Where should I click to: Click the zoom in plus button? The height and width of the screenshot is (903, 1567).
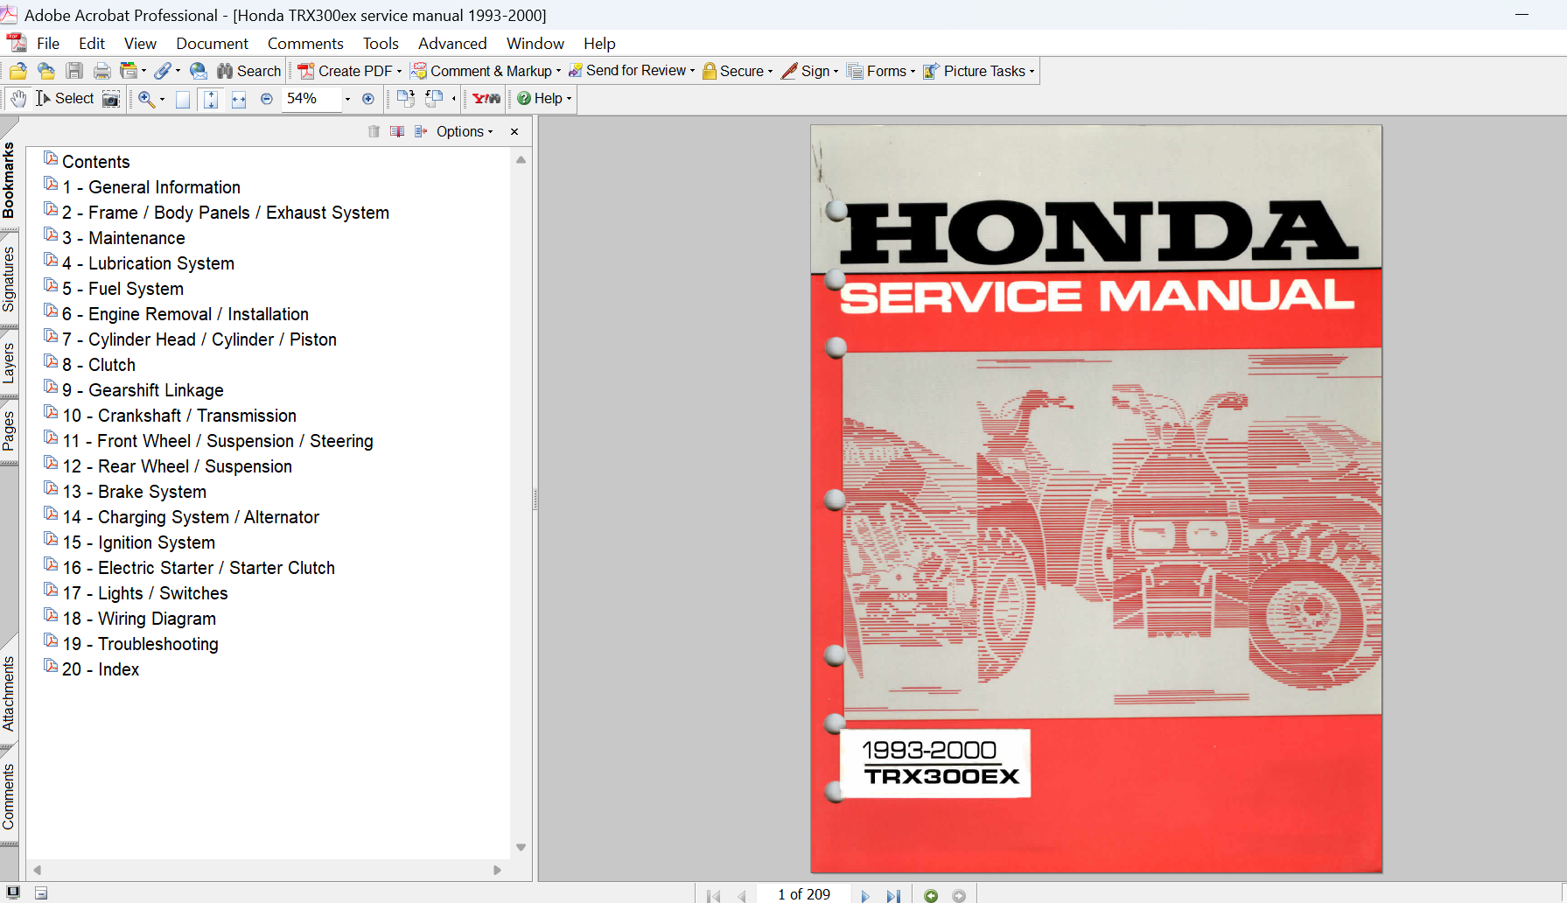pyautogui.click(x=368, y=99)
